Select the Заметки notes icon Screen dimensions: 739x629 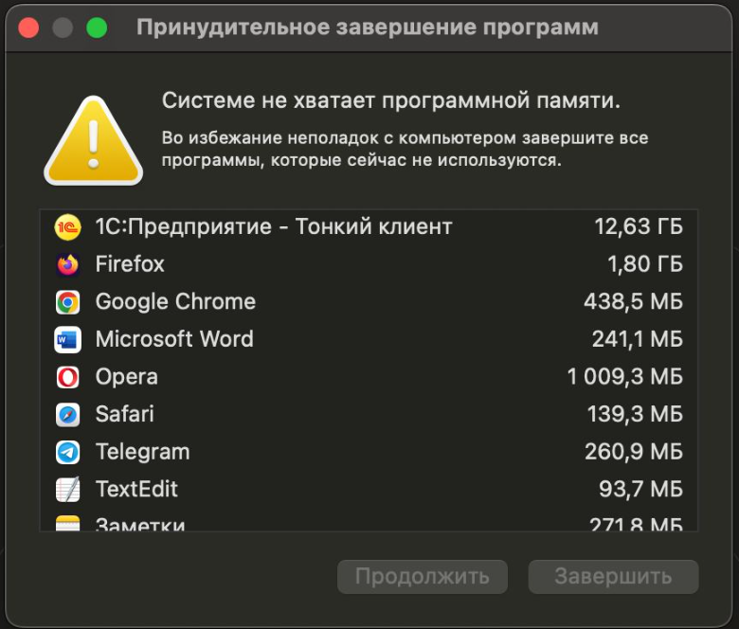pos(68,523)
